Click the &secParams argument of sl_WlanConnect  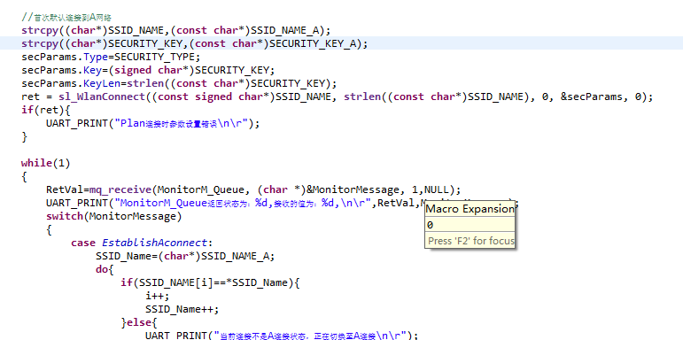pos(591,97)
